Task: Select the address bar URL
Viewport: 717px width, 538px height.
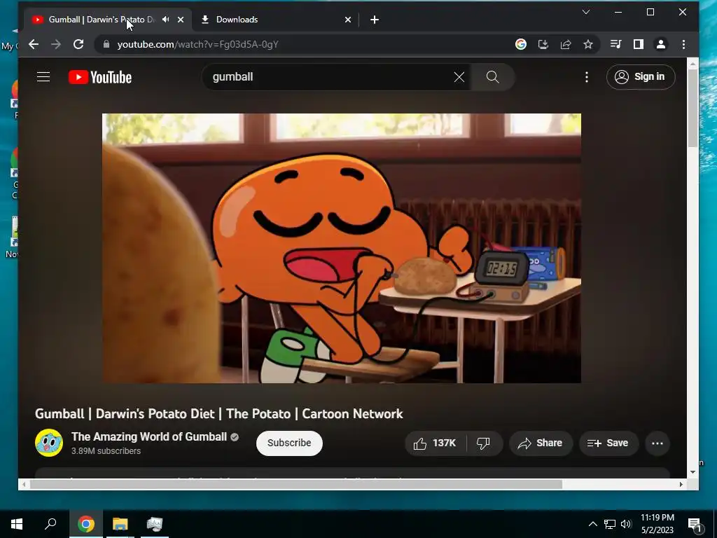Action: [197, 44]
